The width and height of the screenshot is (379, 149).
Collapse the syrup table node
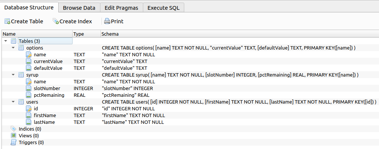click(13, 75)
